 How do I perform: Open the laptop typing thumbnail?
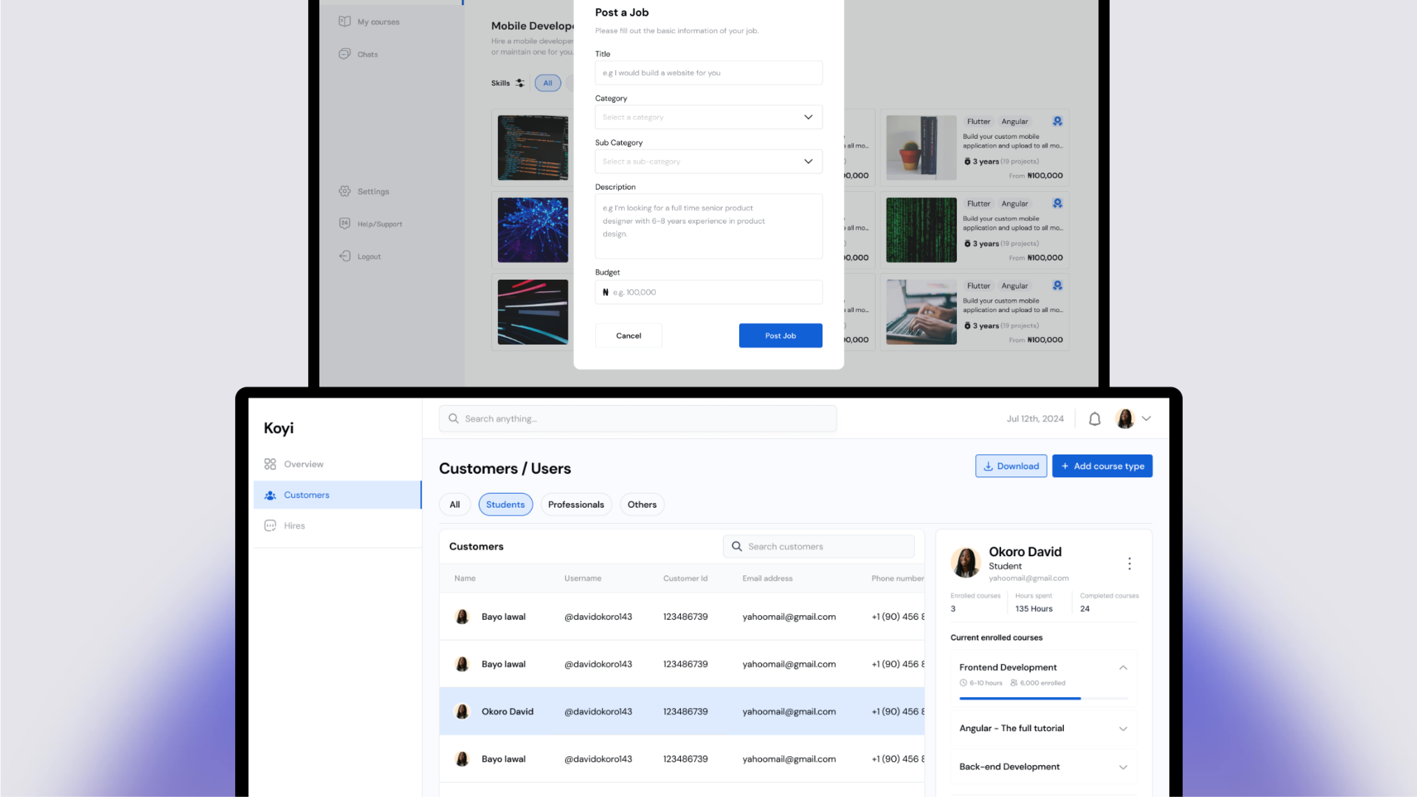coord(921,312)
